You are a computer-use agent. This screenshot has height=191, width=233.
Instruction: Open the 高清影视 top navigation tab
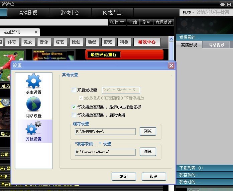(x=28, y=13)
